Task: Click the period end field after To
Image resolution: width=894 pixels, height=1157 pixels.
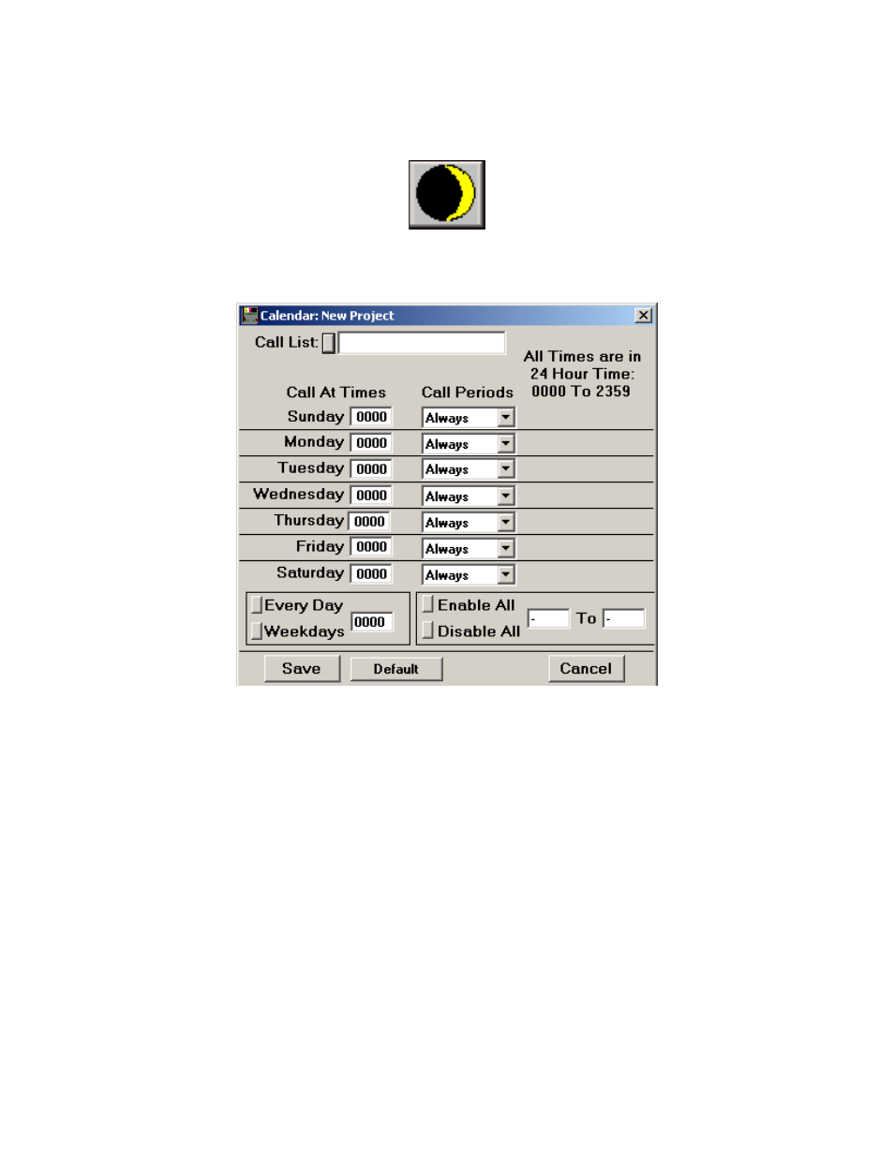Action: coord(624,618)
